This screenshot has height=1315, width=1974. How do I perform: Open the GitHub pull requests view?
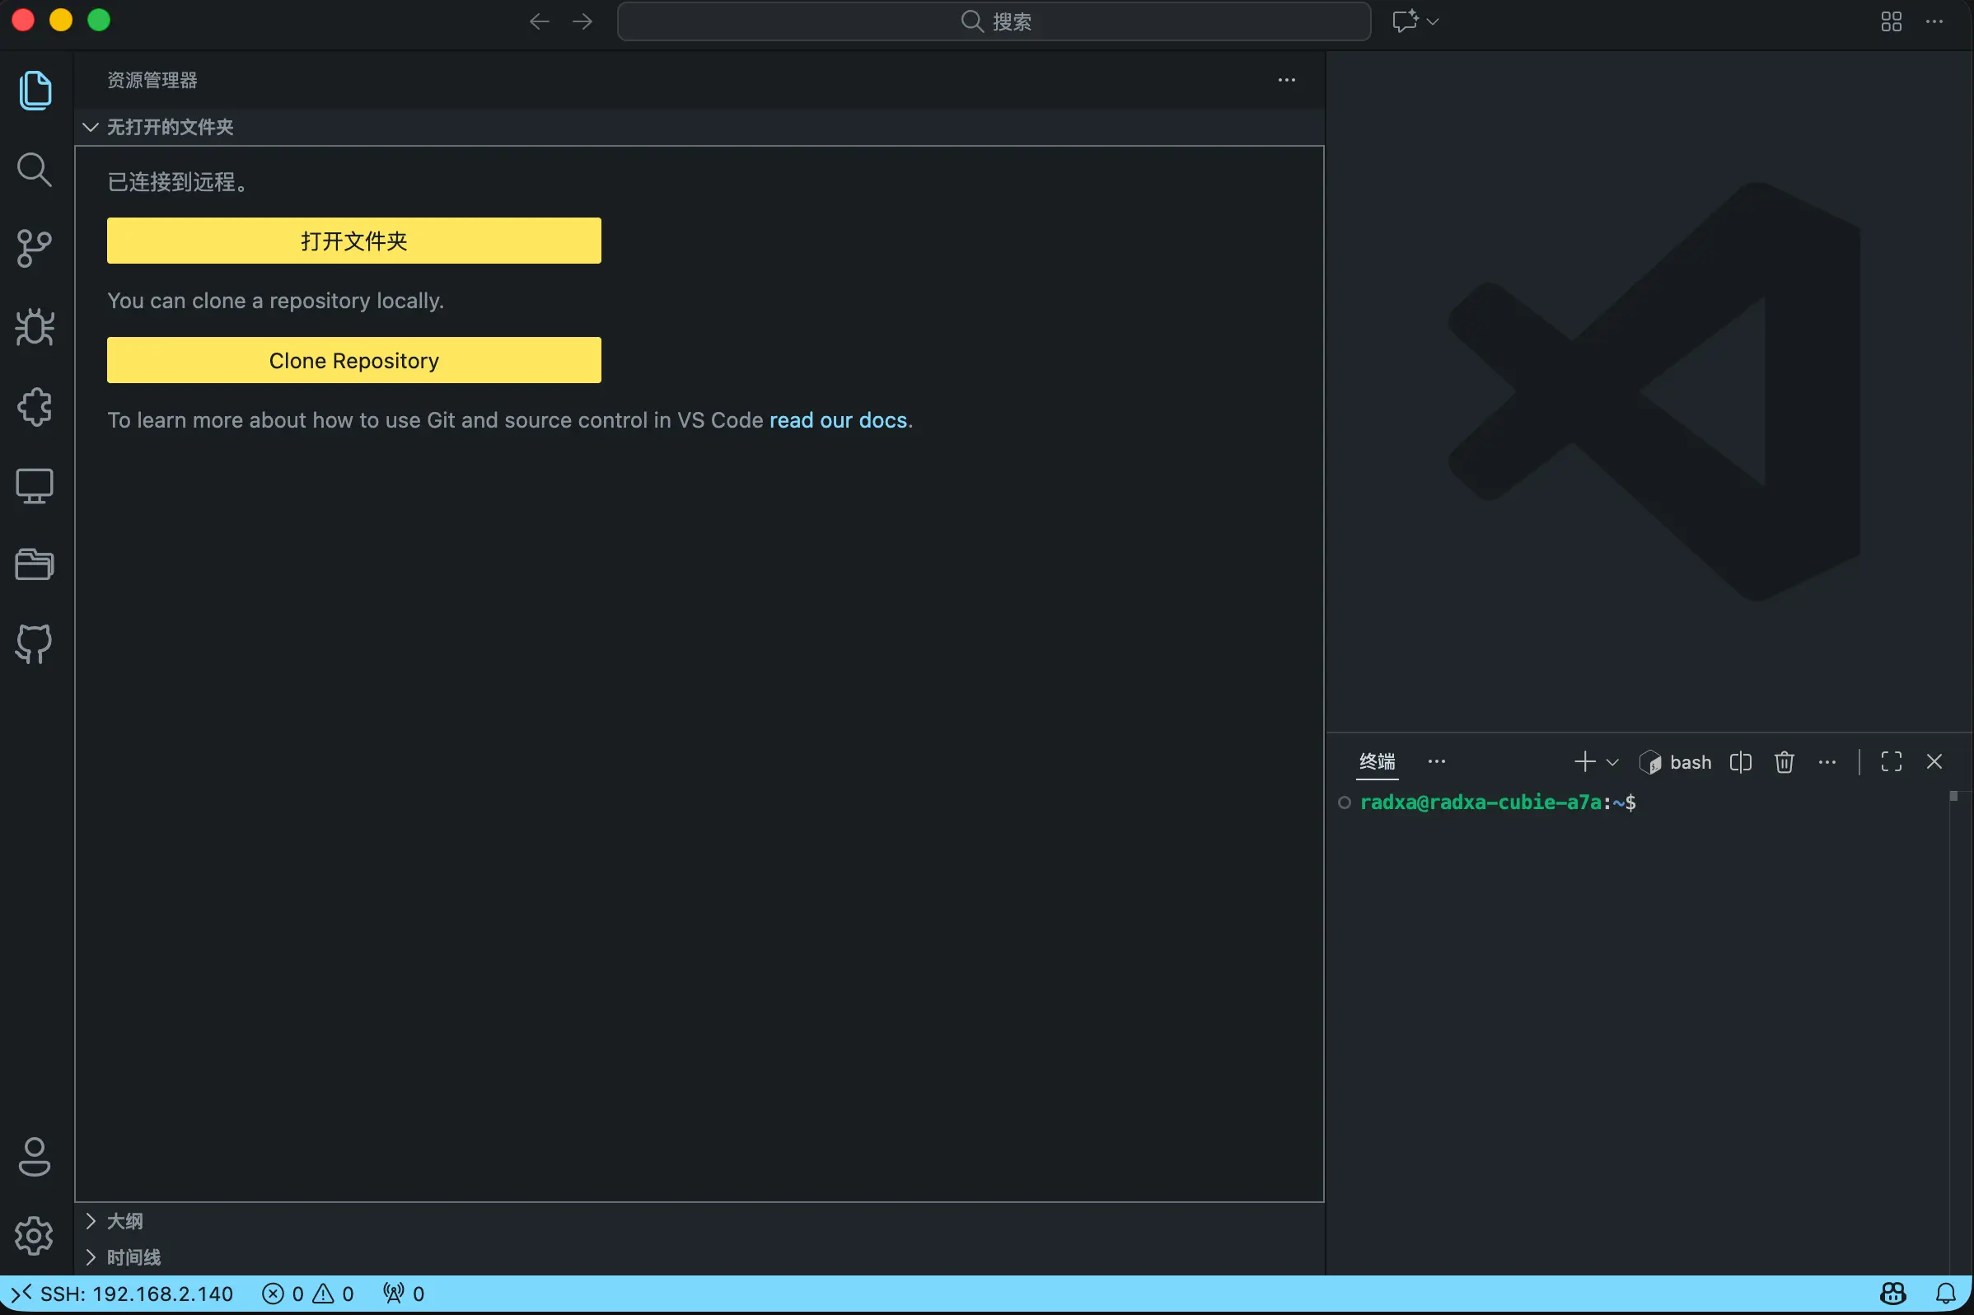[35, 644]
